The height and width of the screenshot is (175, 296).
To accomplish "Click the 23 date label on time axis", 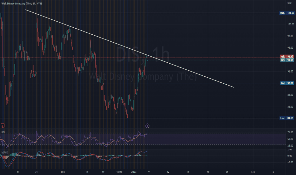I will point(208,172).
